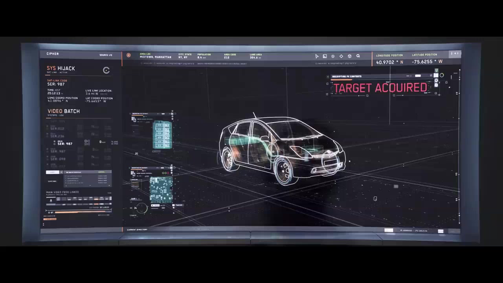
Task: Click the ring icon right of Decrypting bar
Action: pyautogui.click(x=442, y=75)
